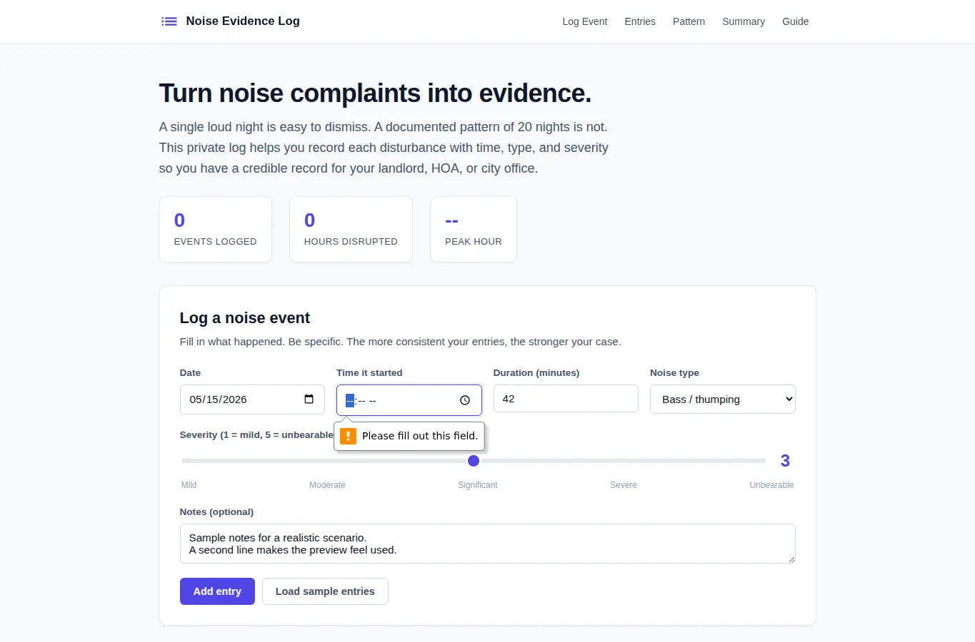Open the Pattern nav item

689,21
